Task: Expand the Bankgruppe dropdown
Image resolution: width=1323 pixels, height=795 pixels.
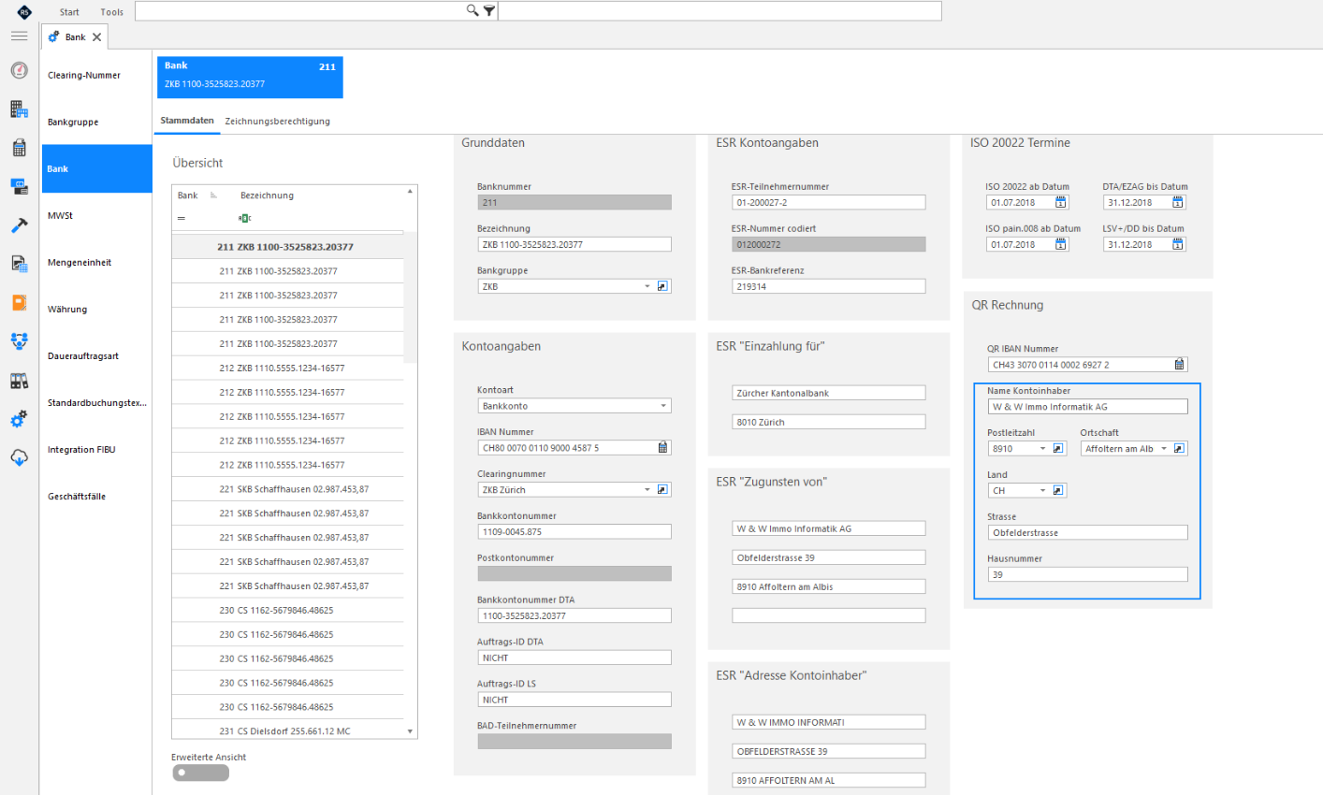Action: click(x=647, y=286)
